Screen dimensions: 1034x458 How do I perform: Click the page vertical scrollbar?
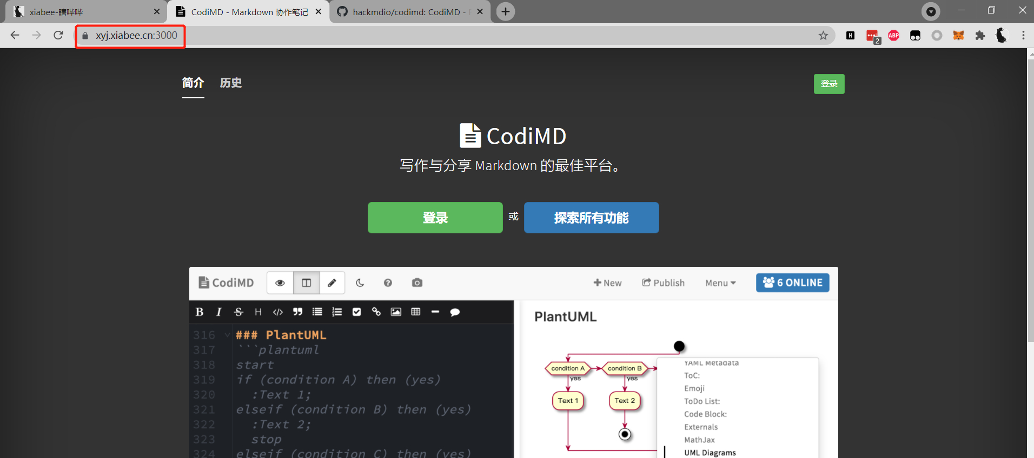(1030, 200)
